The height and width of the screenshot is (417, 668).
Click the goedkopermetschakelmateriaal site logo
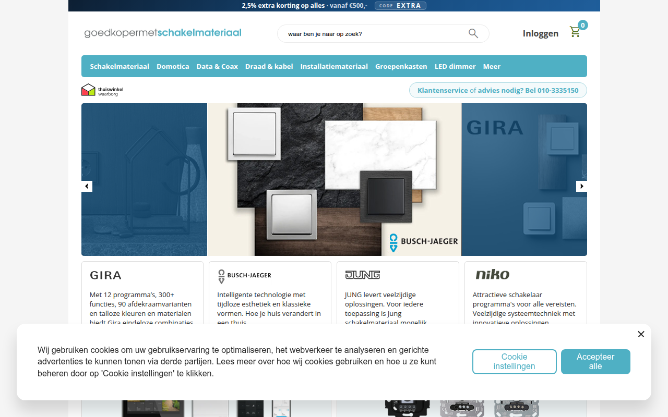tap(163, 33)
